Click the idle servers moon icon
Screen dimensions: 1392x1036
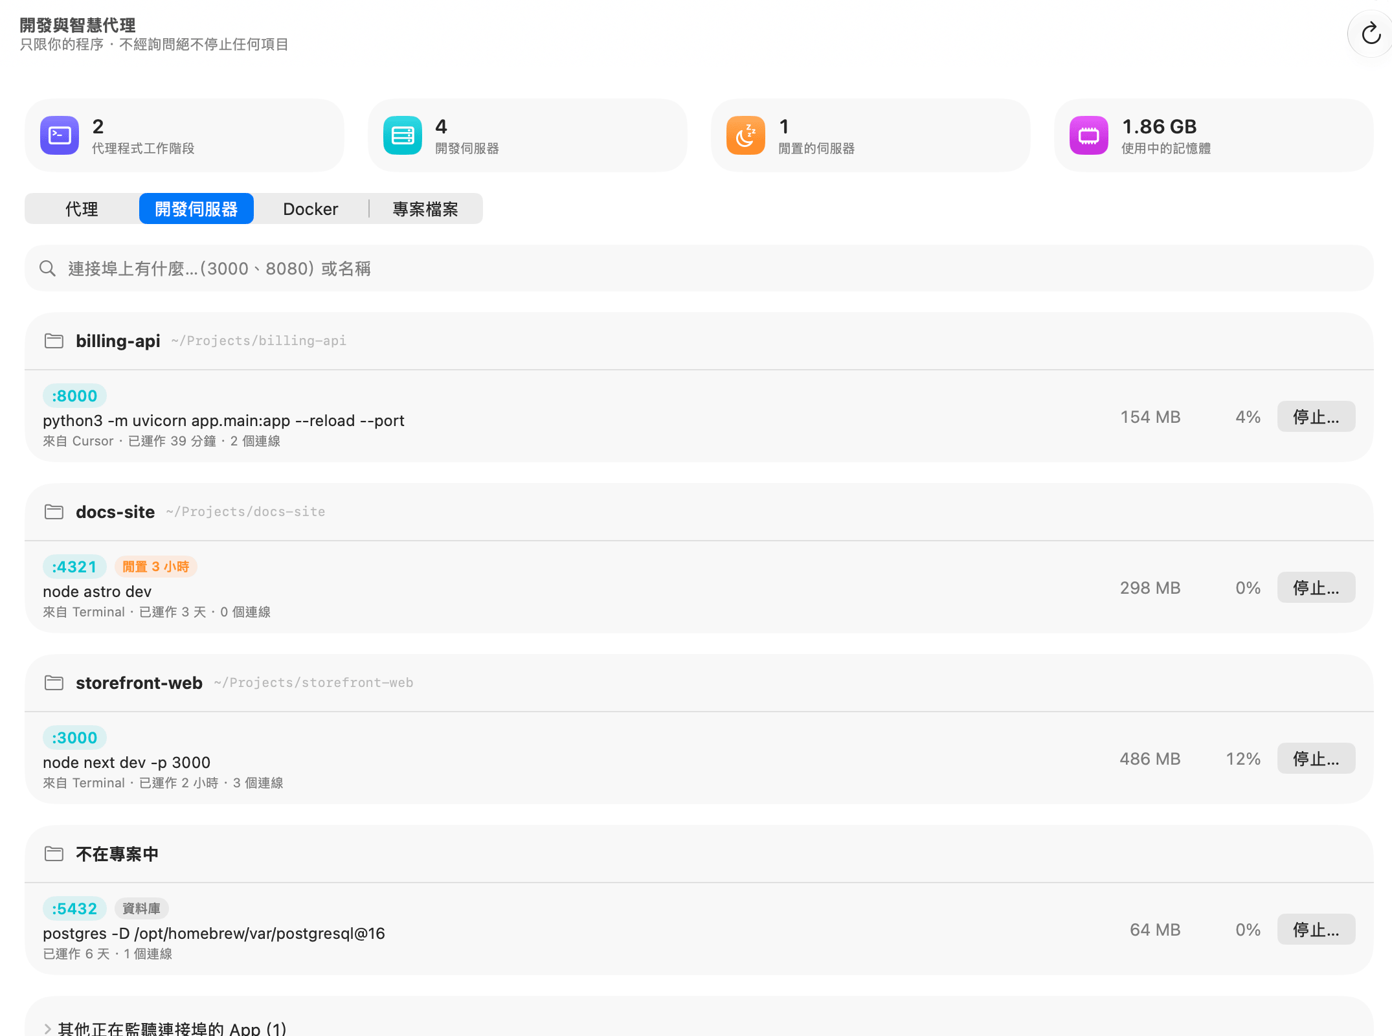pyautogui.click(x=746, y=135)
